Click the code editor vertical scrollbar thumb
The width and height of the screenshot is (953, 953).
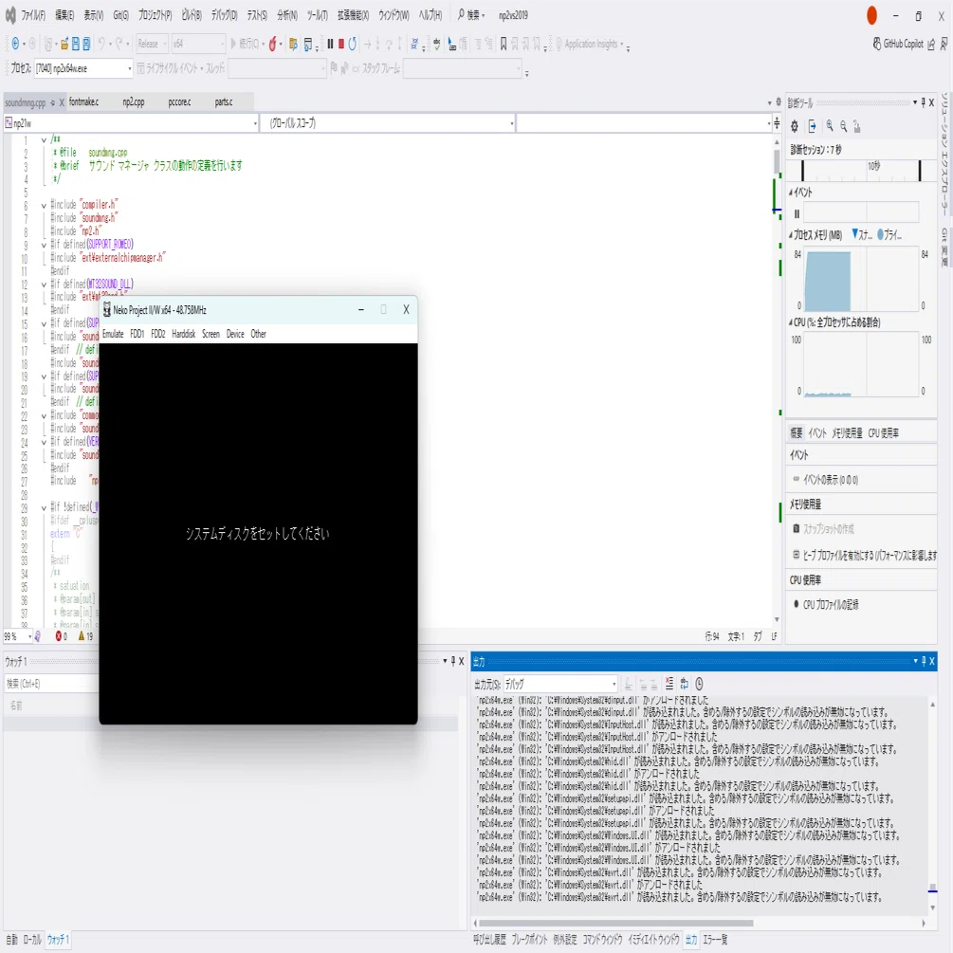click(777, 161)
